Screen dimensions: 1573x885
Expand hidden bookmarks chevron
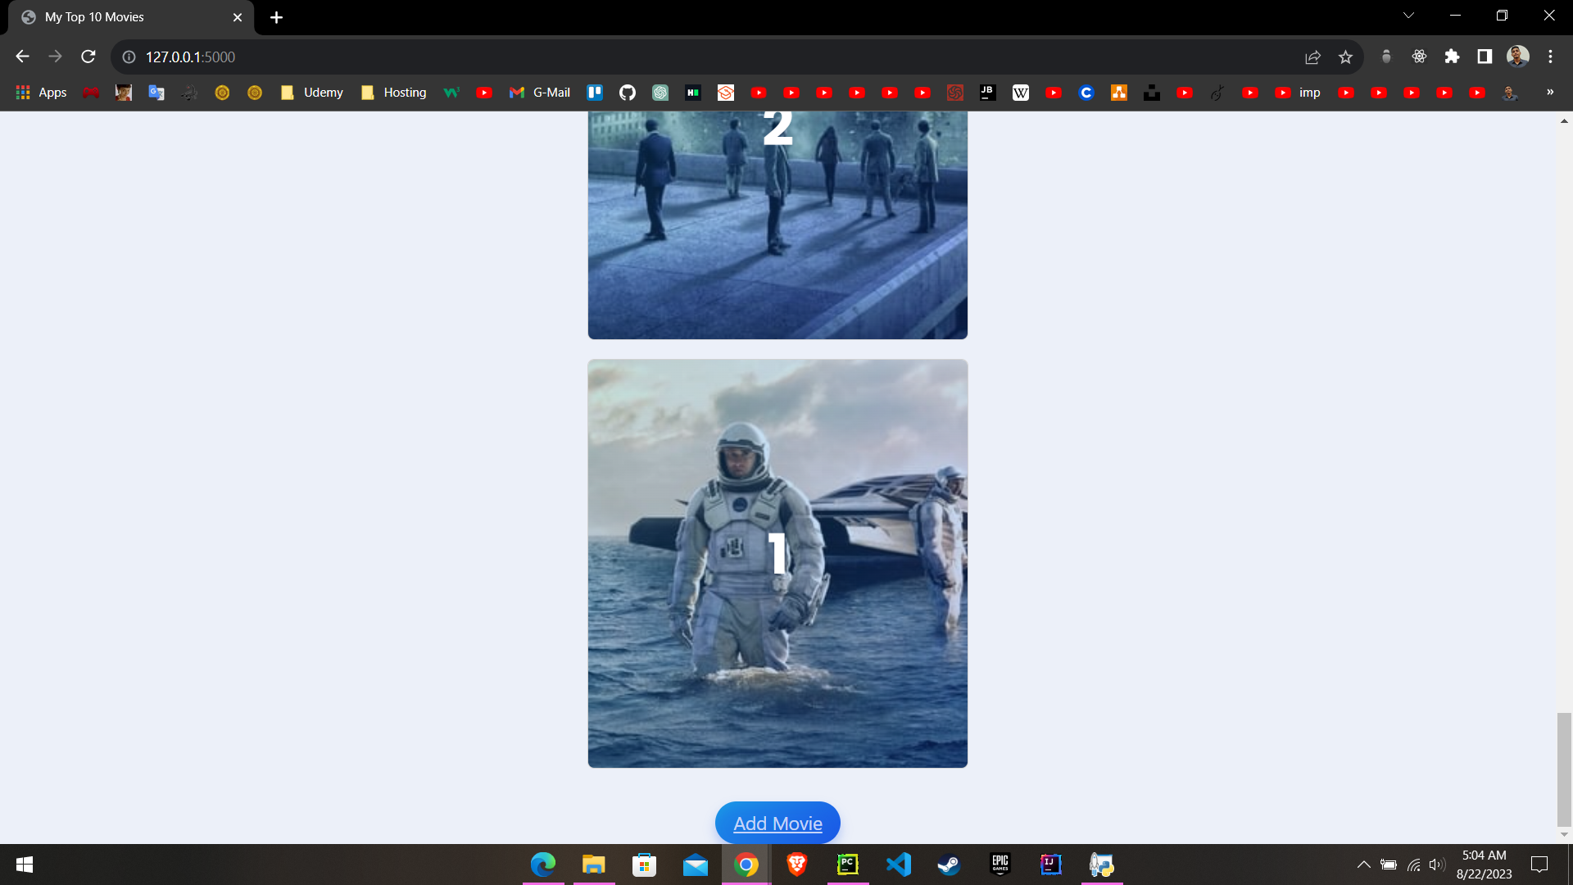pos(1549,92)
